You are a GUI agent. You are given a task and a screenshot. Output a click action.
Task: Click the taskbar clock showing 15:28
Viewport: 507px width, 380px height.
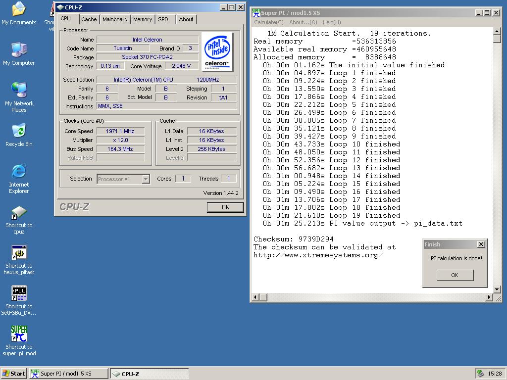pos(495,374)
